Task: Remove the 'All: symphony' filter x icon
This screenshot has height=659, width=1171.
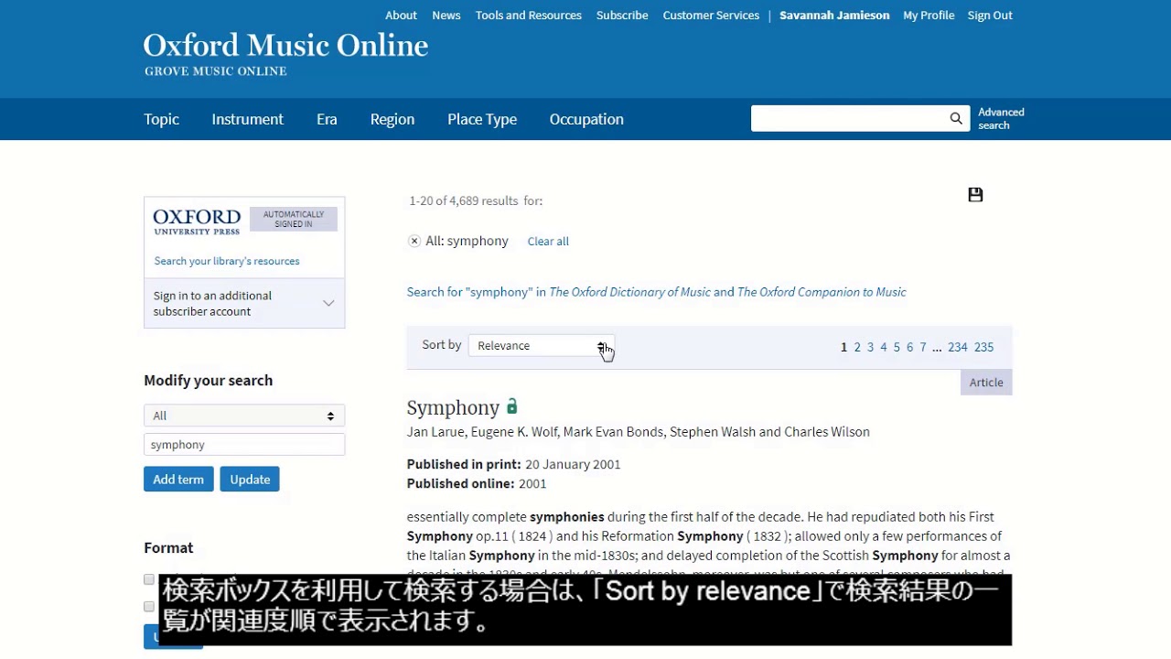Action: tap(414, 241)
